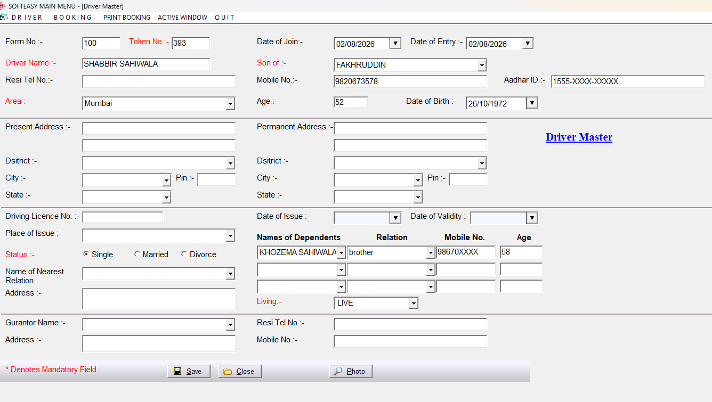Open the Date of Entry calendar dropdown
712x402 pixels.
point(527,44)
